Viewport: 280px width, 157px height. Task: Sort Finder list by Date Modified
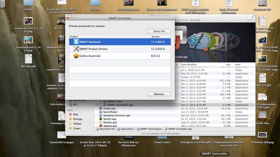(x=189, y=65)
